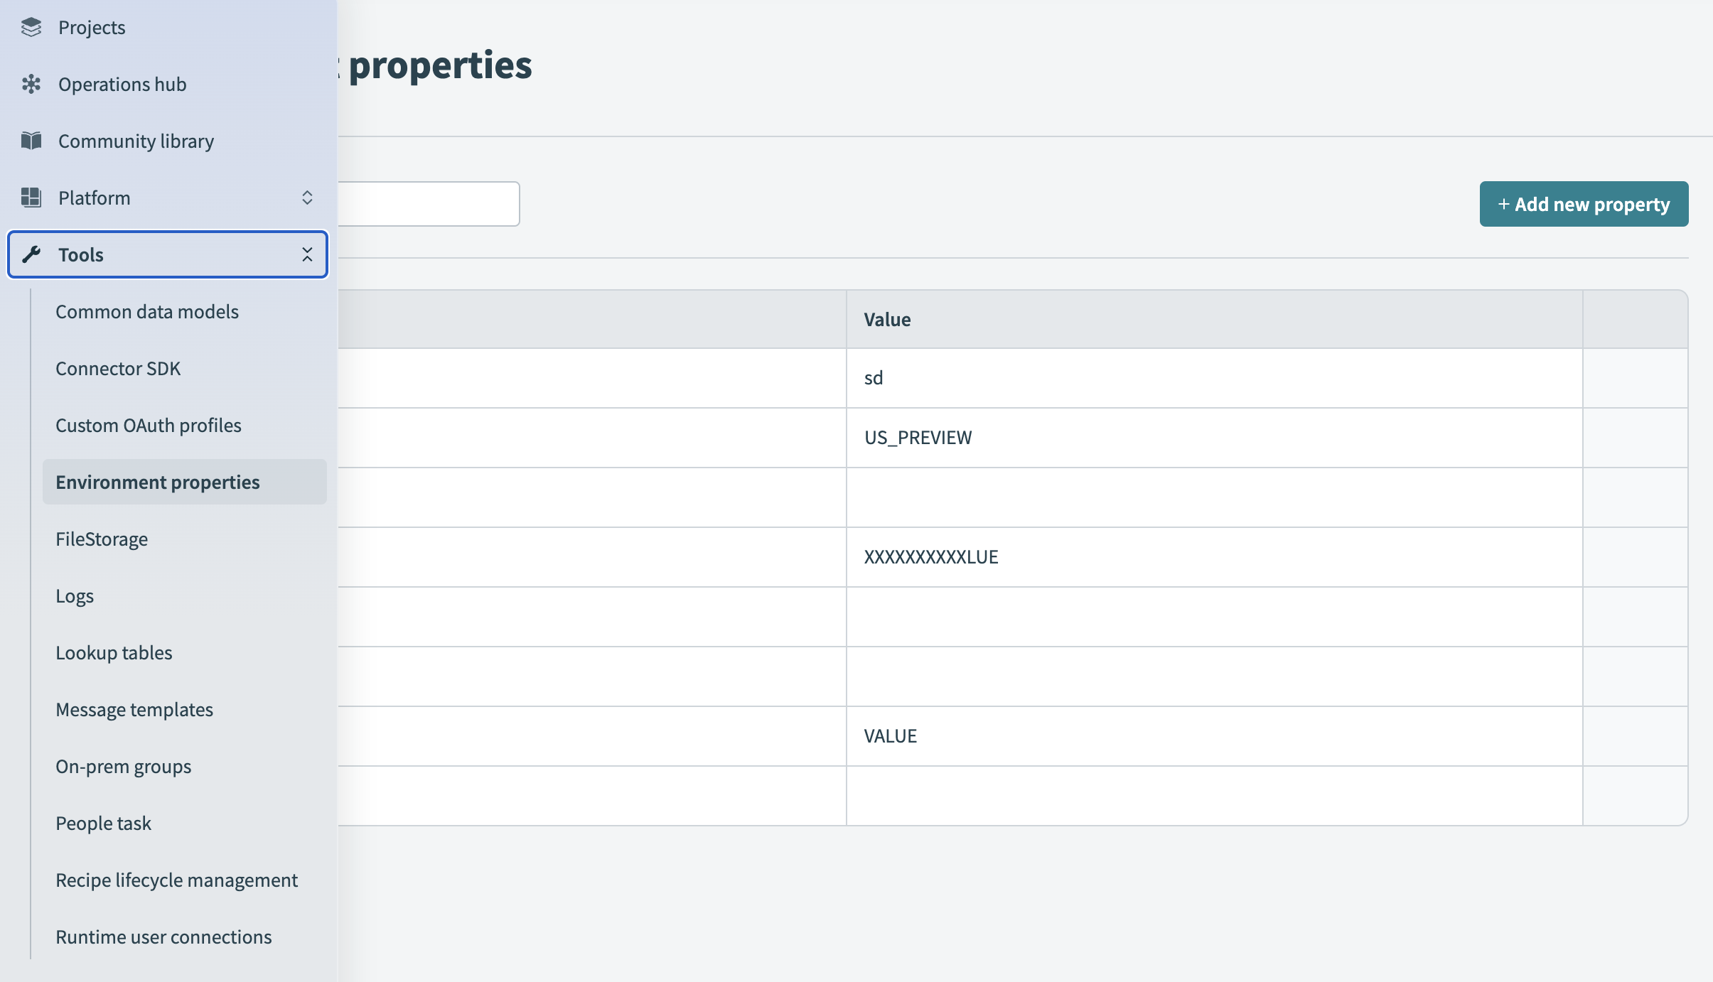Open the Connector SDK page
Viewport: 1713px width, 982px height.
(119, 368)
